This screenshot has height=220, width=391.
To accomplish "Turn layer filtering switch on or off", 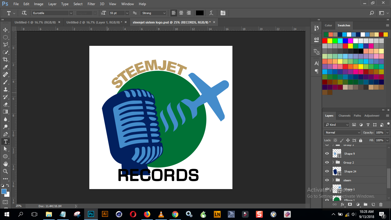I will point(388,124).
